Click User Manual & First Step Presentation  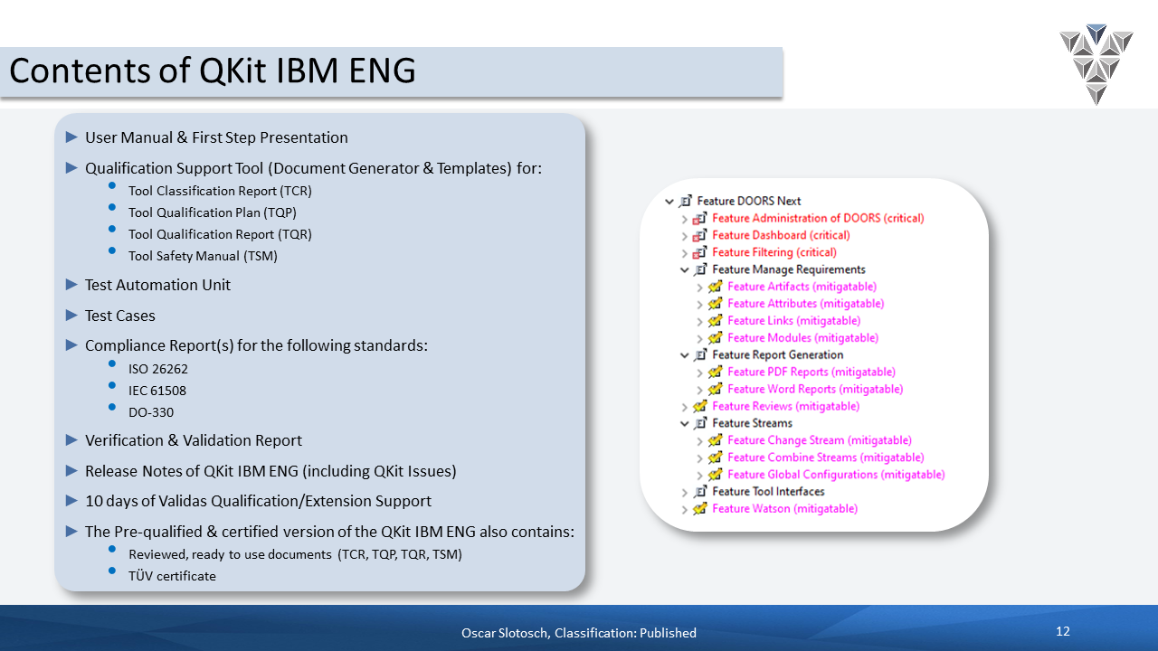[x=216, y=137]
